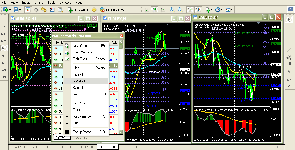
Task: Switch timeframe to M30
Action: pos(4,41)
